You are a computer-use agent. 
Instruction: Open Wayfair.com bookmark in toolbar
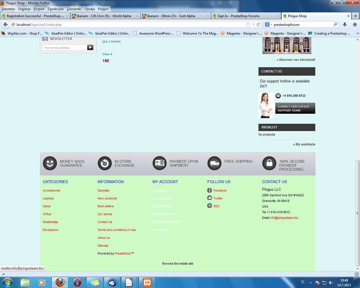(22, 33)
